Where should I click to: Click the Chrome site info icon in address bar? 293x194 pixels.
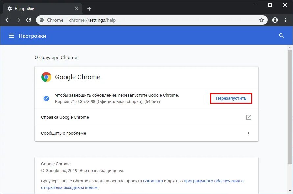click(x=42, y=20)
